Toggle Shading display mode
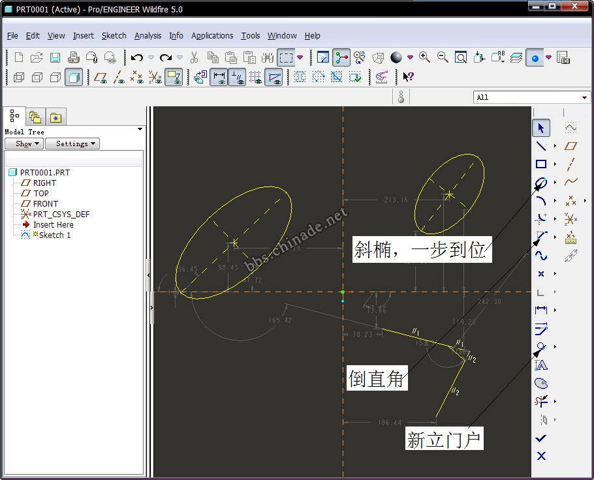Image resolution: width=594 pixels, height=480 pixels. click(x=74, y=77)
